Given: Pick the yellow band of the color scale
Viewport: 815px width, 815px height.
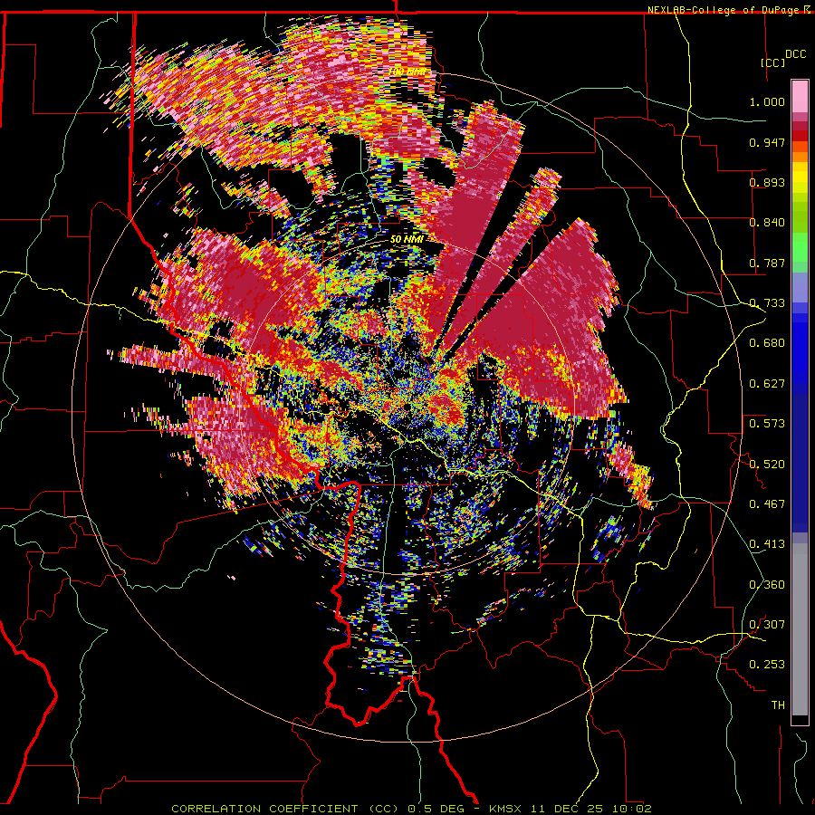Looking at the screenshot, I should (x=800, y=177).
